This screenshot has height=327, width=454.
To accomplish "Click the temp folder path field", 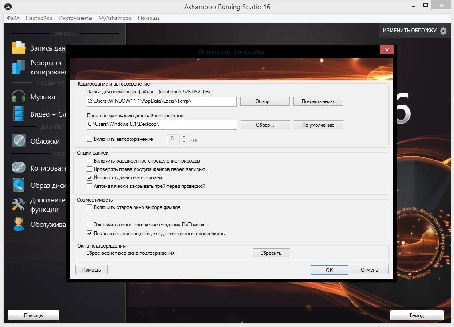I will point(161,101).
